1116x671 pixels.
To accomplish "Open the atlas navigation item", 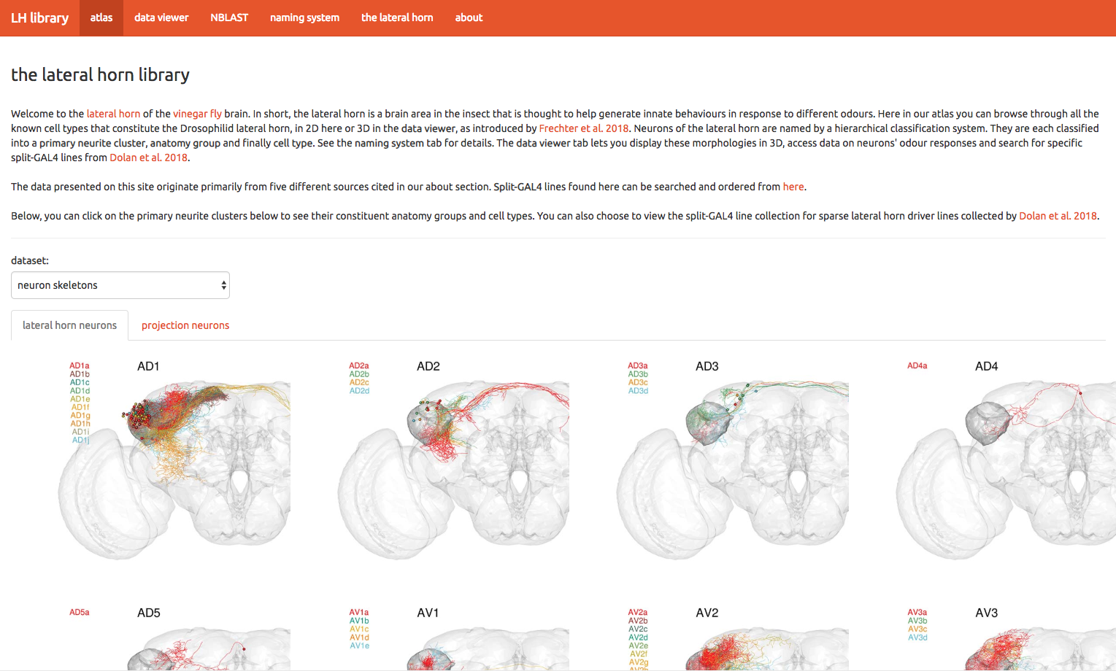I will pyautogui.click(x=101, y=18).
